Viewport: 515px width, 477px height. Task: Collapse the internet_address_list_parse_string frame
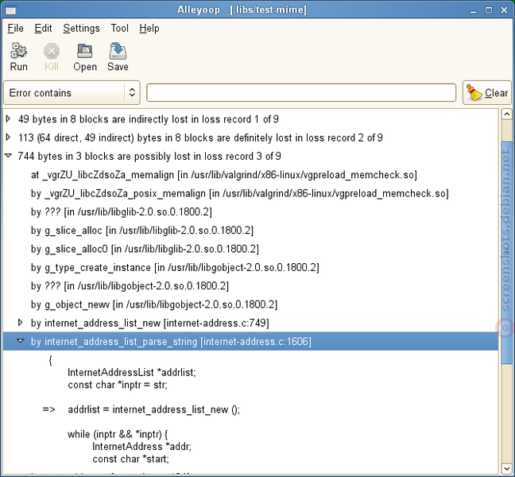click(21, 341)
